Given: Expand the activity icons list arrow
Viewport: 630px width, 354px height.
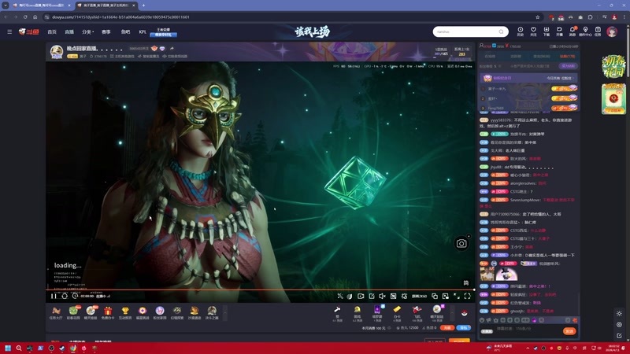Looking at the screenshot, I should tap(225, 313).
